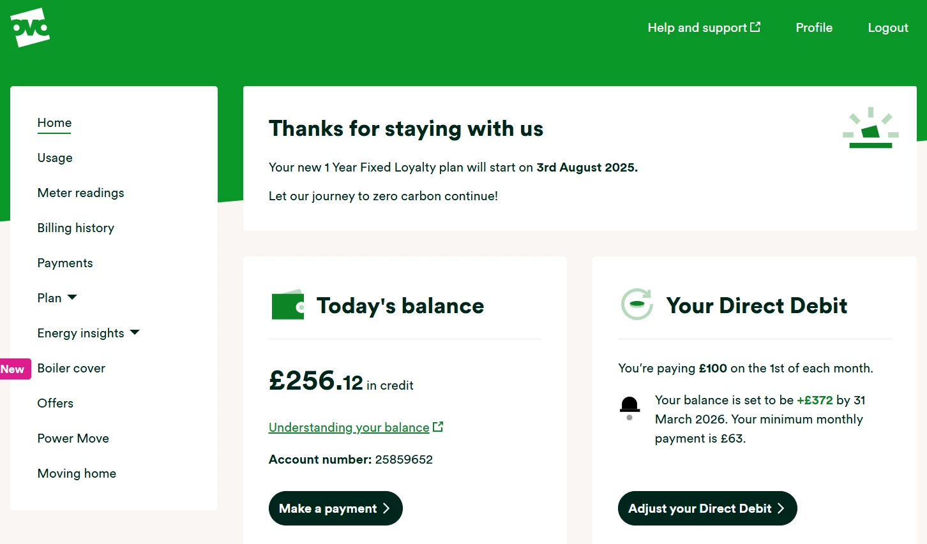Screen dimensions: 927x544
Task: Open the Profile page
Action: click(x=814, y=27)
